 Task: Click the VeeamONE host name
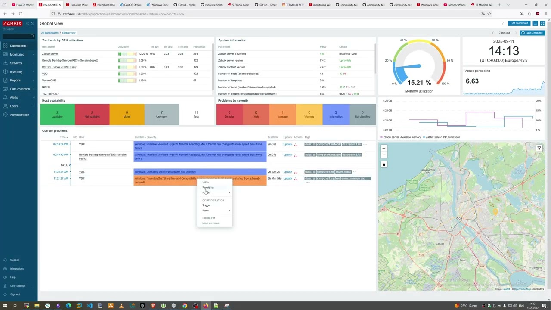point(49,81)
